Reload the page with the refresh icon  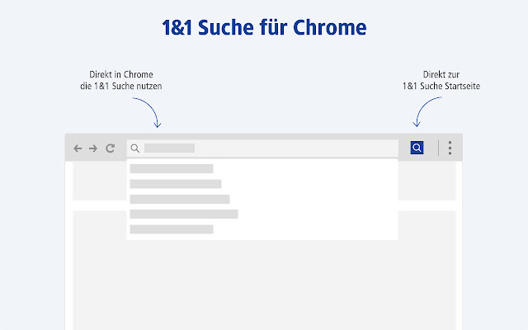[110, 148]
